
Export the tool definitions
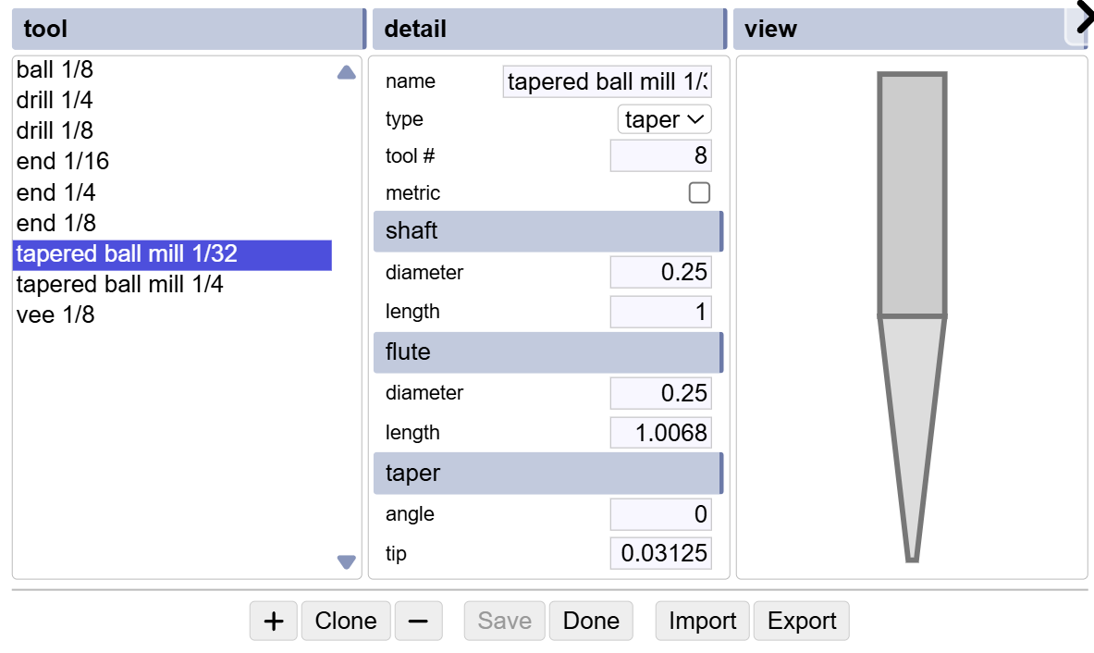(802, 621)
